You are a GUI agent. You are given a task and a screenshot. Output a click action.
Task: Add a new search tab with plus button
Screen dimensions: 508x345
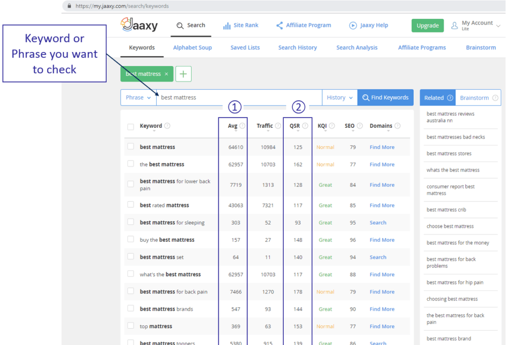[x=184, y=74]
